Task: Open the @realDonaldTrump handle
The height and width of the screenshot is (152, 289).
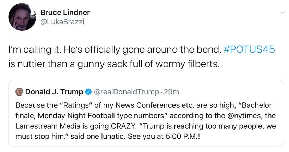Action: 127,92
